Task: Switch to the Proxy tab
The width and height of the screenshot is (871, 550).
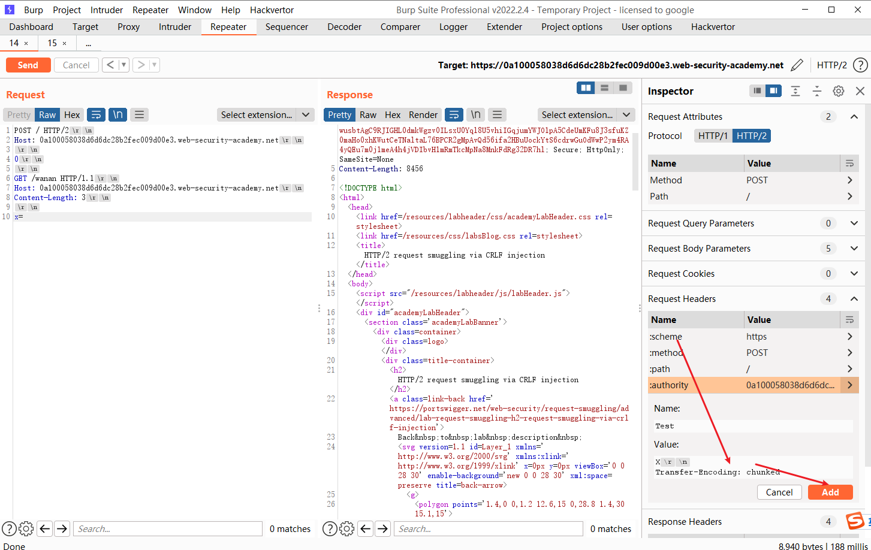Action: point(128,26)
